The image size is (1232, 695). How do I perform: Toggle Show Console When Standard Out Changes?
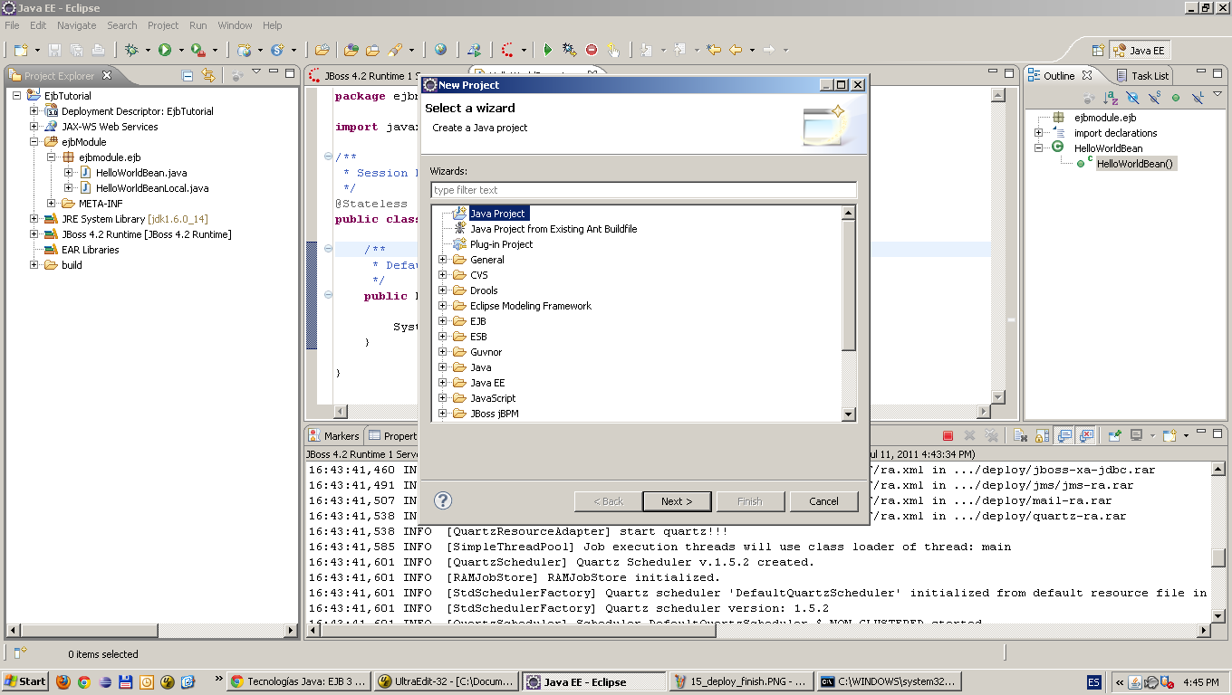[x=1064, y=435]
